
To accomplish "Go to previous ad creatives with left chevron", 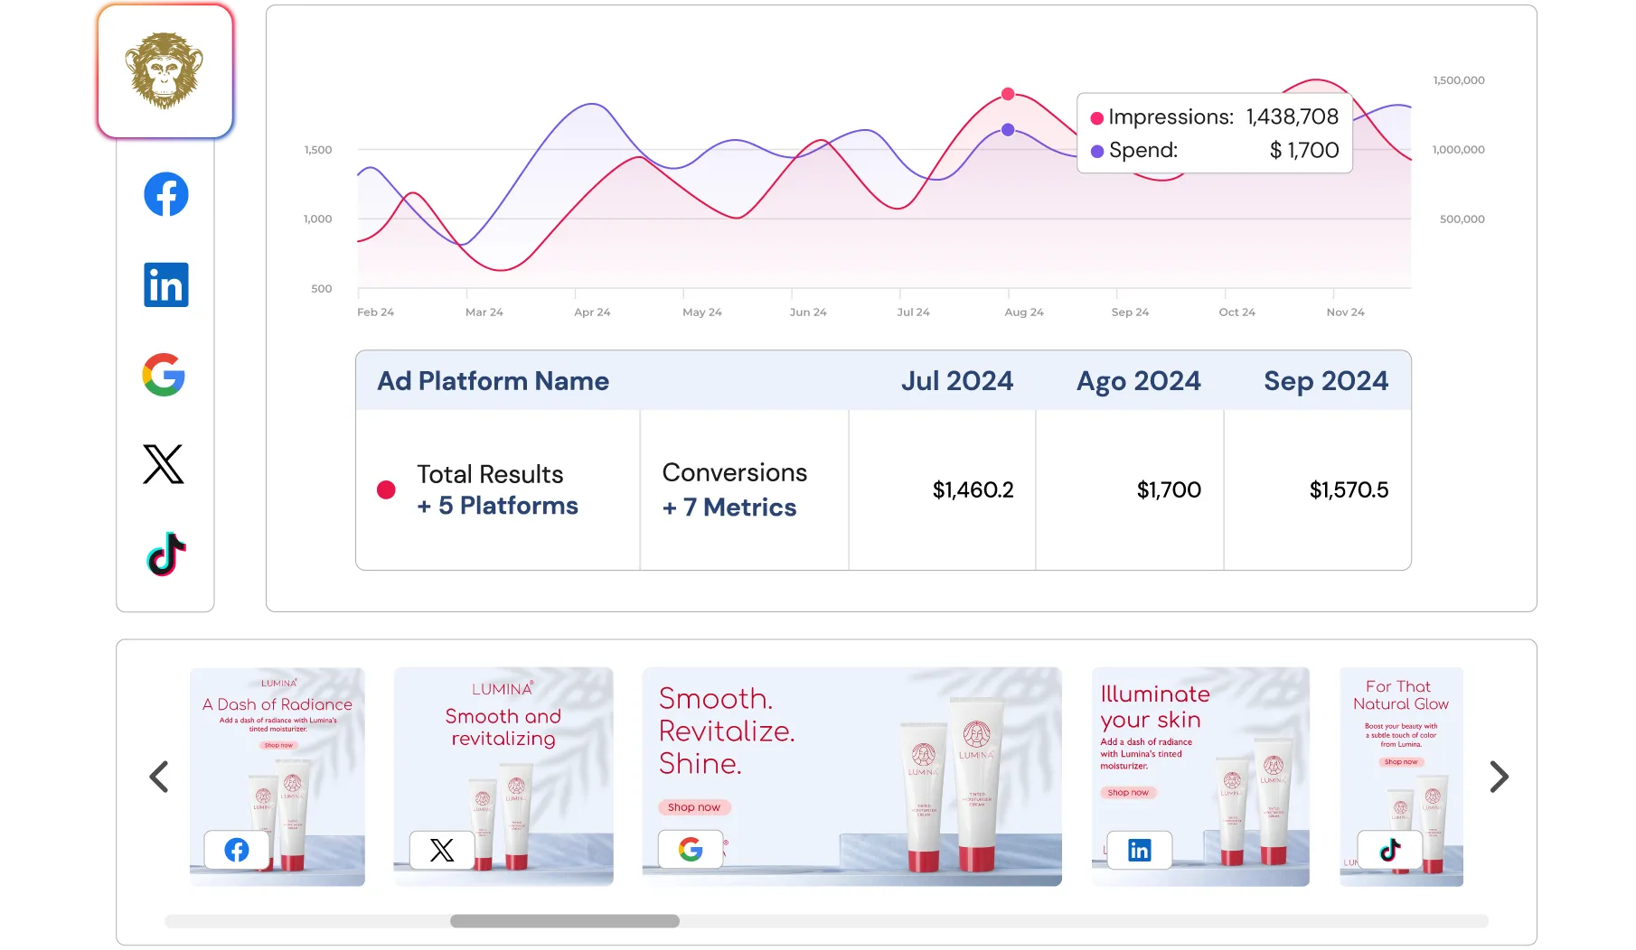I will (x=159, y=777).
